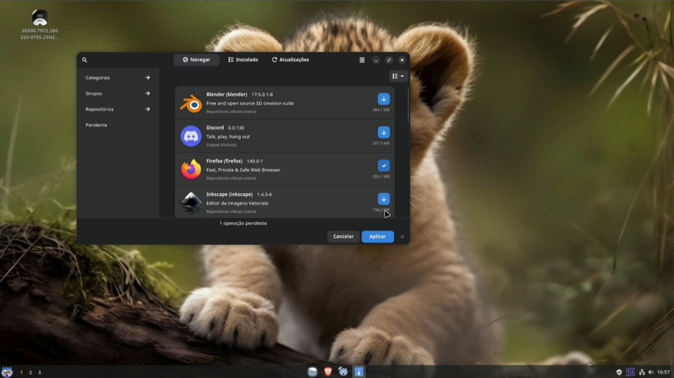Image resolution: width=674 pixels, height=378 pixels.
Task: Click the volume icon in system tray
Action: coord(651,373)
